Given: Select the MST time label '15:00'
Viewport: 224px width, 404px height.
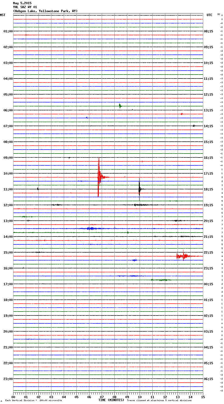Looking at the screenshot, I should point(8,253).
